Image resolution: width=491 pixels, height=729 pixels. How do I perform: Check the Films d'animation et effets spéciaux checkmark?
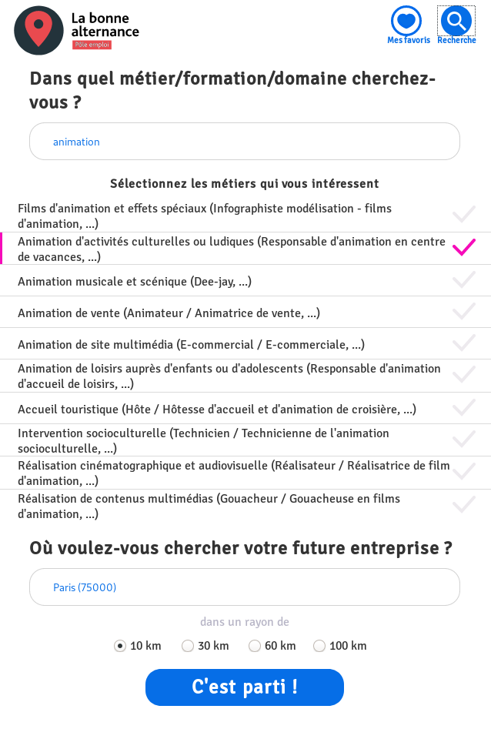click(463, 215)
